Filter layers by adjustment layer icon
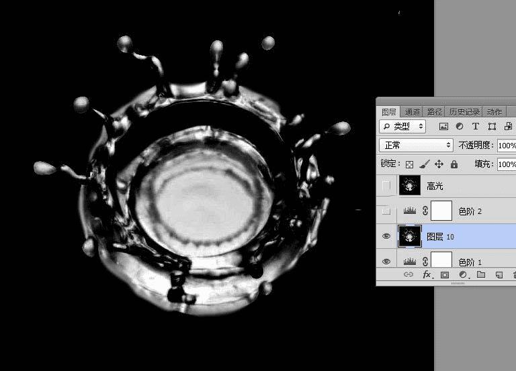 coord(460,127)
